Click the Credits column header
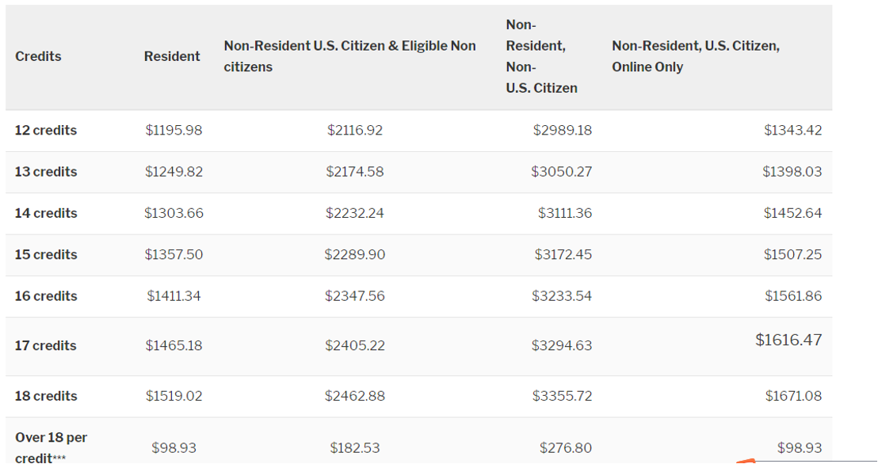This screenshot has width=878, height=464. click(x=38, y=56)
